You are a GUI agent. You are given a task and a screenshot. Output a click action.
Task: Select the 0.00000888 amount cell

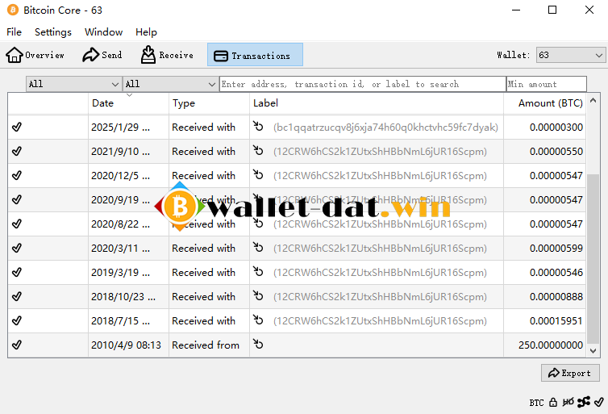545,297
